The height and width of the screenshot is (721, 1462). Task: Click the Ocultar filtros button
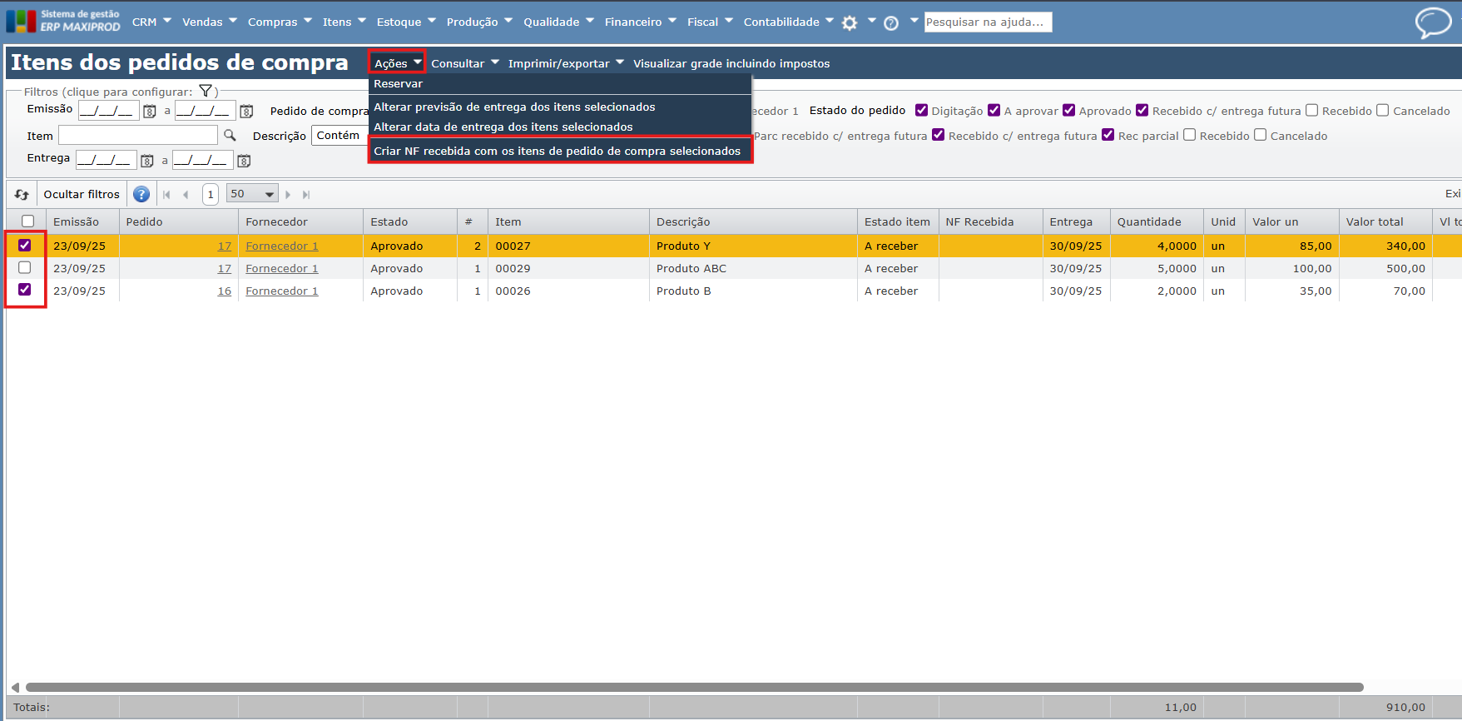coord(82,194)
